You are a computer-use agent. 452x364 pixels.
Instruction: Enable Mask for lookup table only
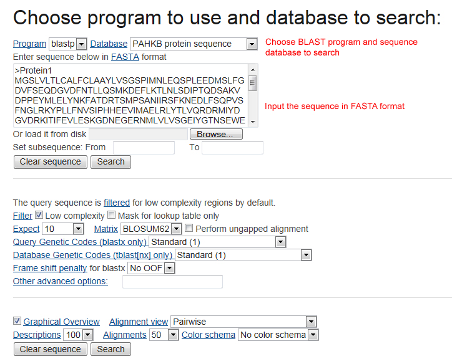[x=112, y=216]
